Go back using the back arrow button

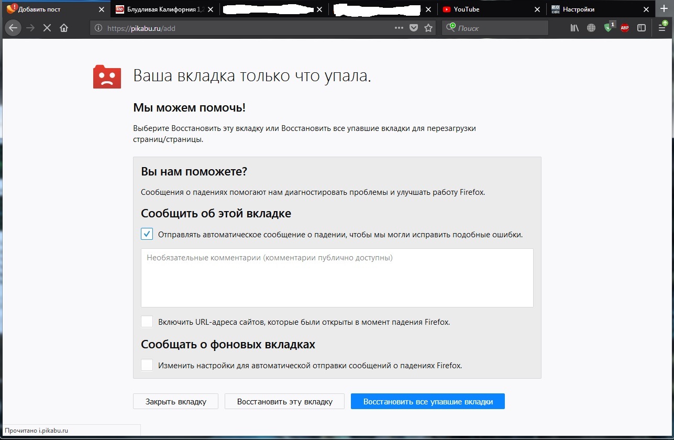click(x=13, y=28)
